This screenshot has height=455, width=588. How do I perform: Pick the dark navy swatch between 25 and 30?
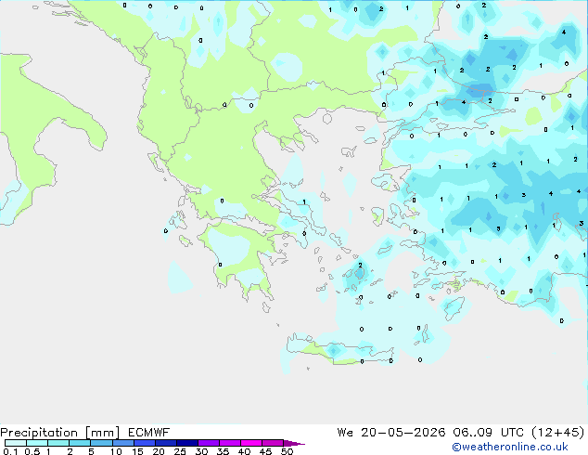coord(187,443)
